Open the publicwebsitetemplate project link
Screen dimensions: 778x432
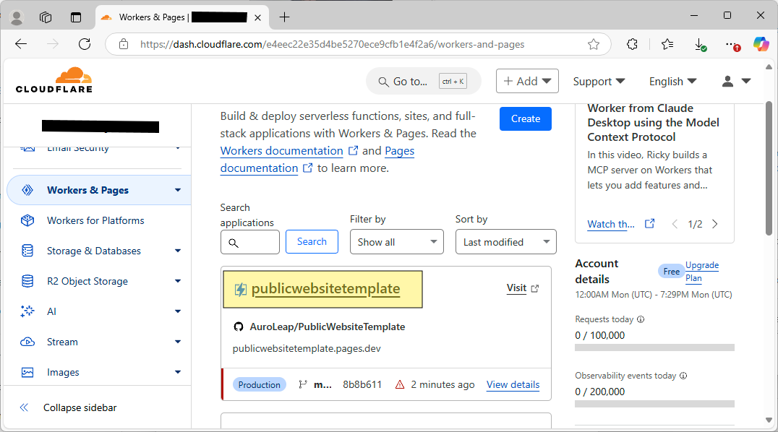coord(325,289)
